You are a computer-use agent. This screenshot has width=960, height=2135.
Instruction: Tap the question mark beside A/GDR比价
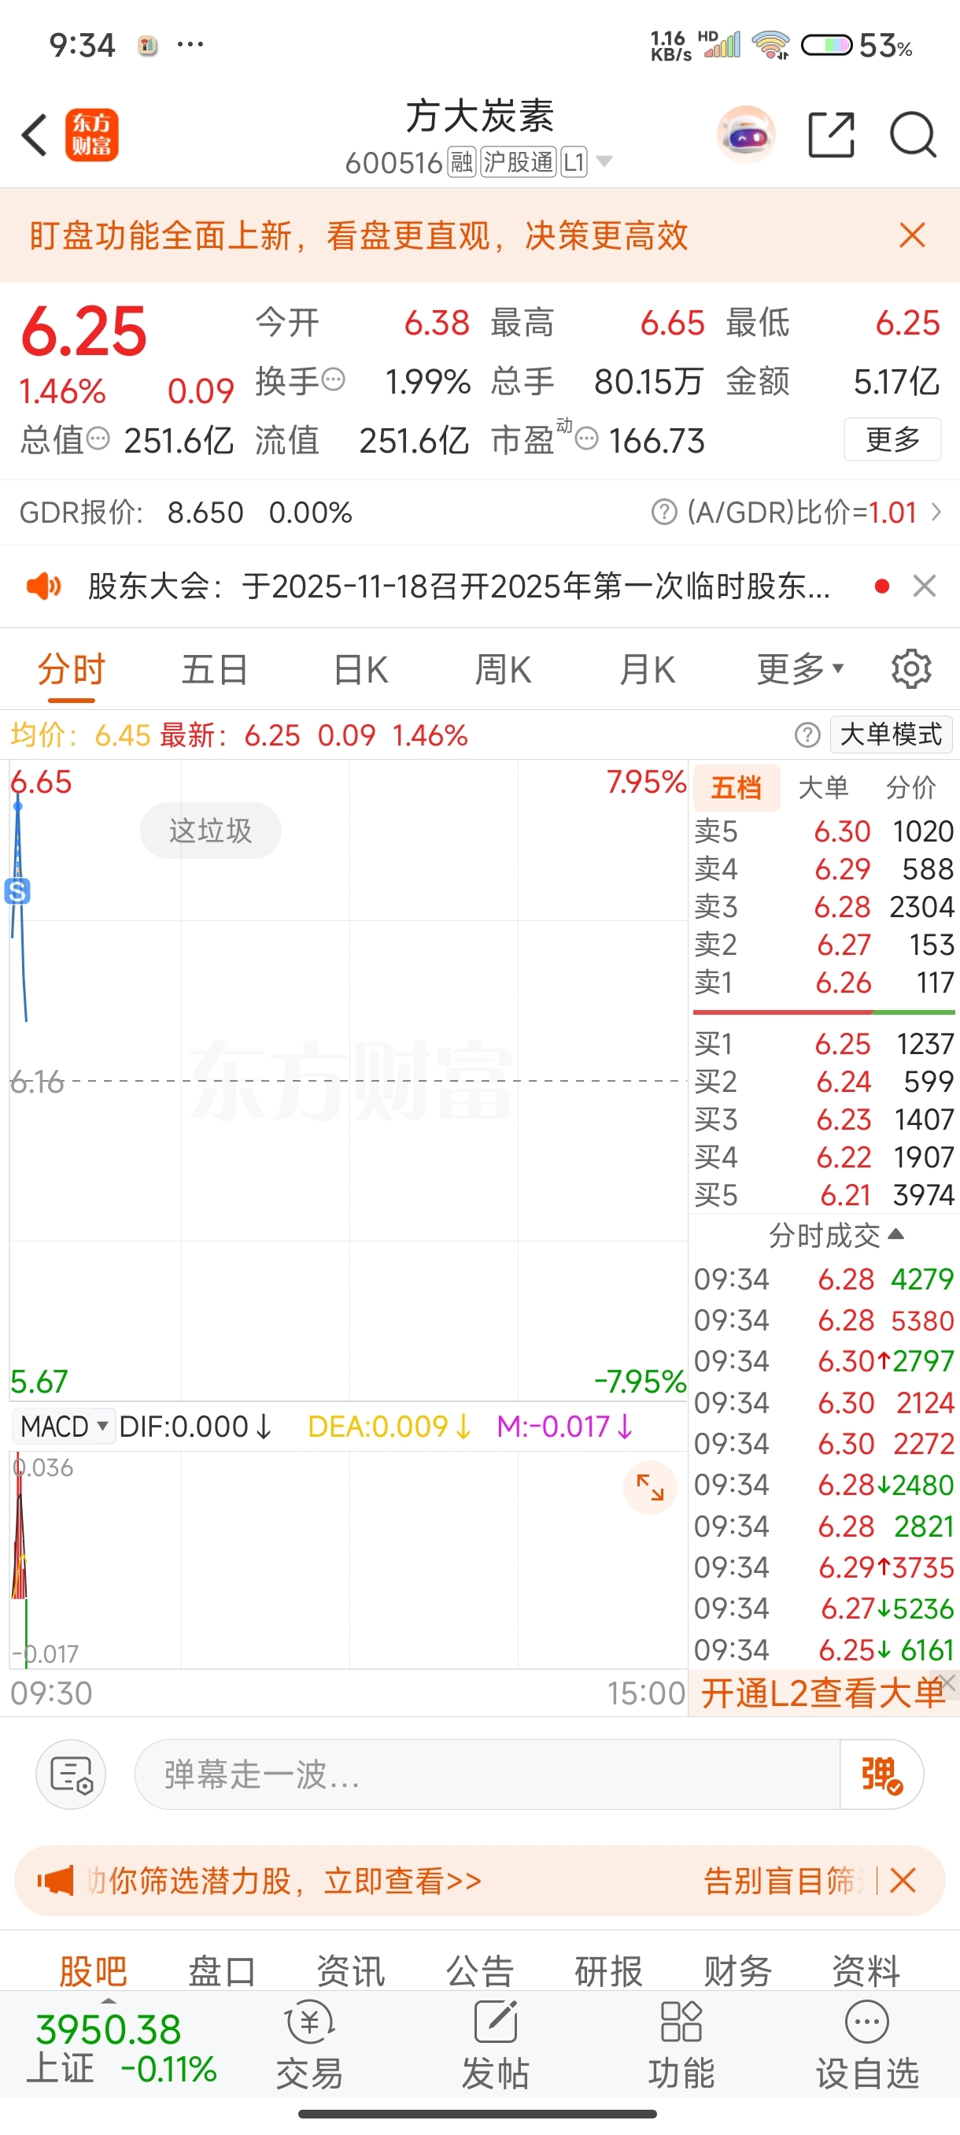[x=664, y=512]
